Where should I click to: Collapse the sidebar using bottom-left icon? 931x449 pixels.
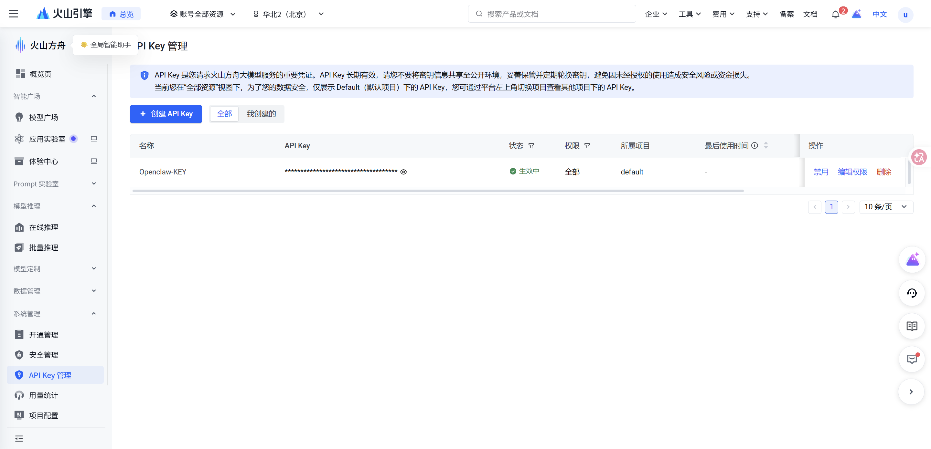pos(19,439)
